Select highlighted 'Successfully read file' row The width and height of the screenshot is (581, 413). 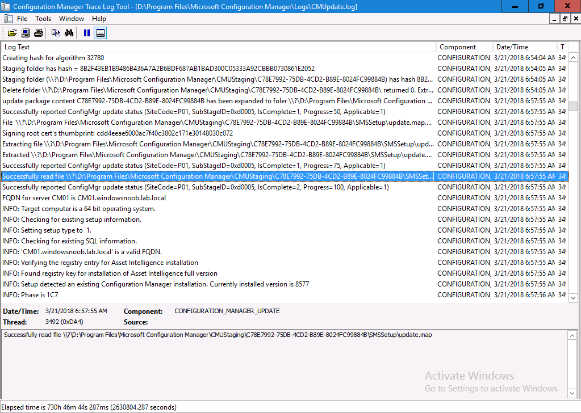(x=285, y=176)
